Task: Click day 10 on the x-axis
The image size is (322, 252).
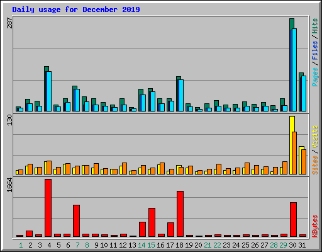Action: click(x=104, y=245)
